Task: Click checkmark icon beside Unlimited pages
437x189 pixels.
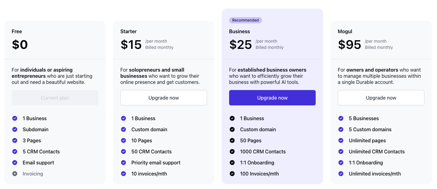Action: point(341,140)
